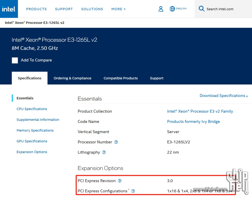
Task: Open Intel Xeon Processor E3 v2 Family link
Action: tap(200, 111)
